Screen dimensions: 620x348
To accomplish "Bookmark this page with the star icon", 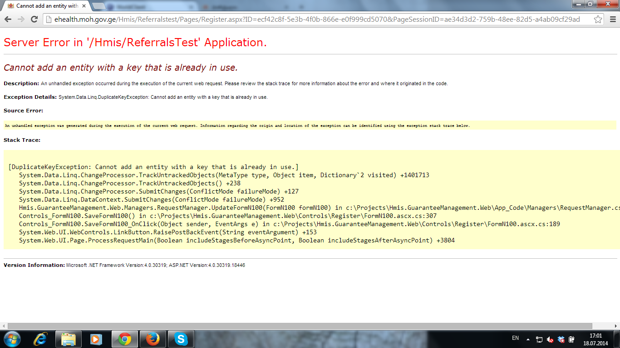I will pos(598,19).
